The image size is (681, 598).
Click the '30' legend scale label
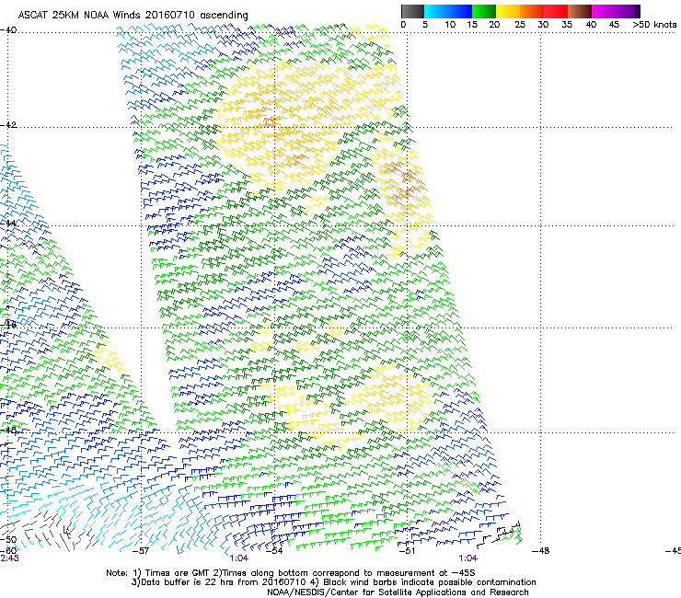[x=543, y=25]
